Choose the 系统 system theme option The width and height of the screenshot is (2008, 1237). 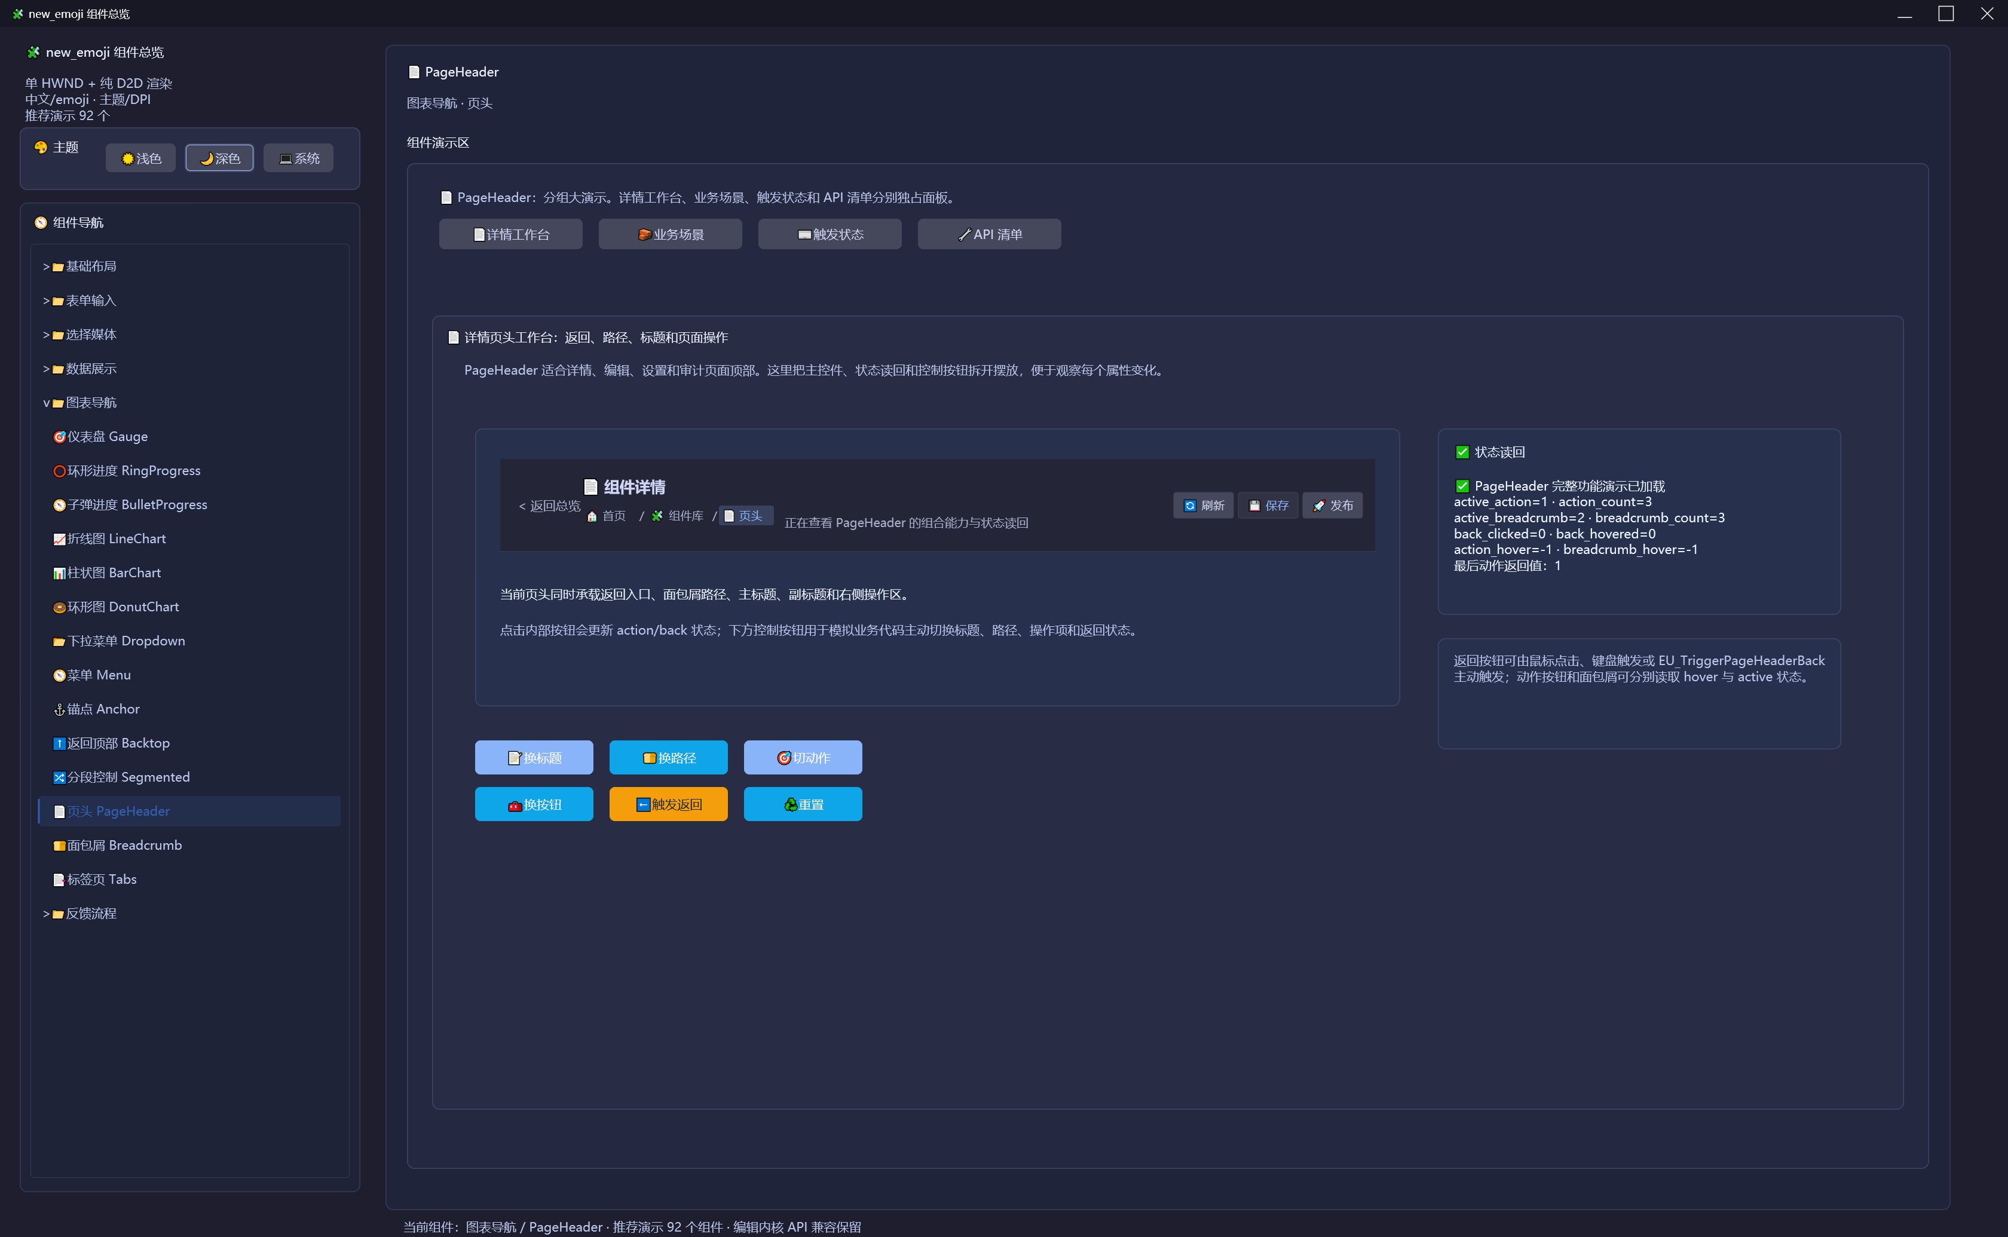tap(299, 159)
